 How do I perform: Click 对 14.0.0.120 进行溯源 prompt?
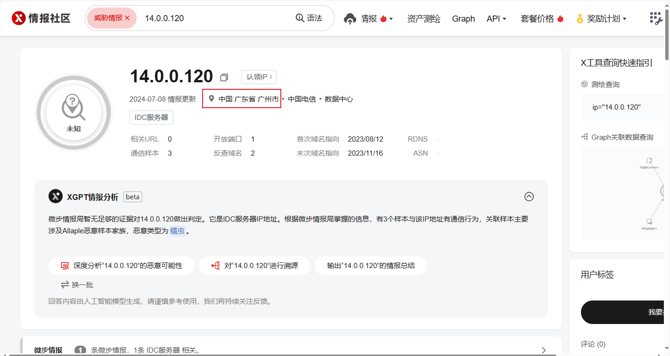(255, 266)
